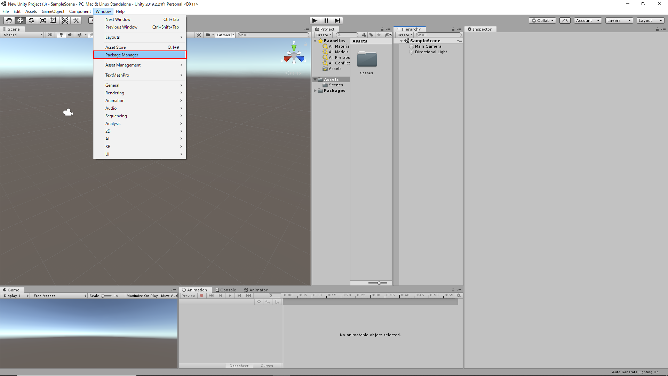Click the Play button

click(x=315, y=21)
